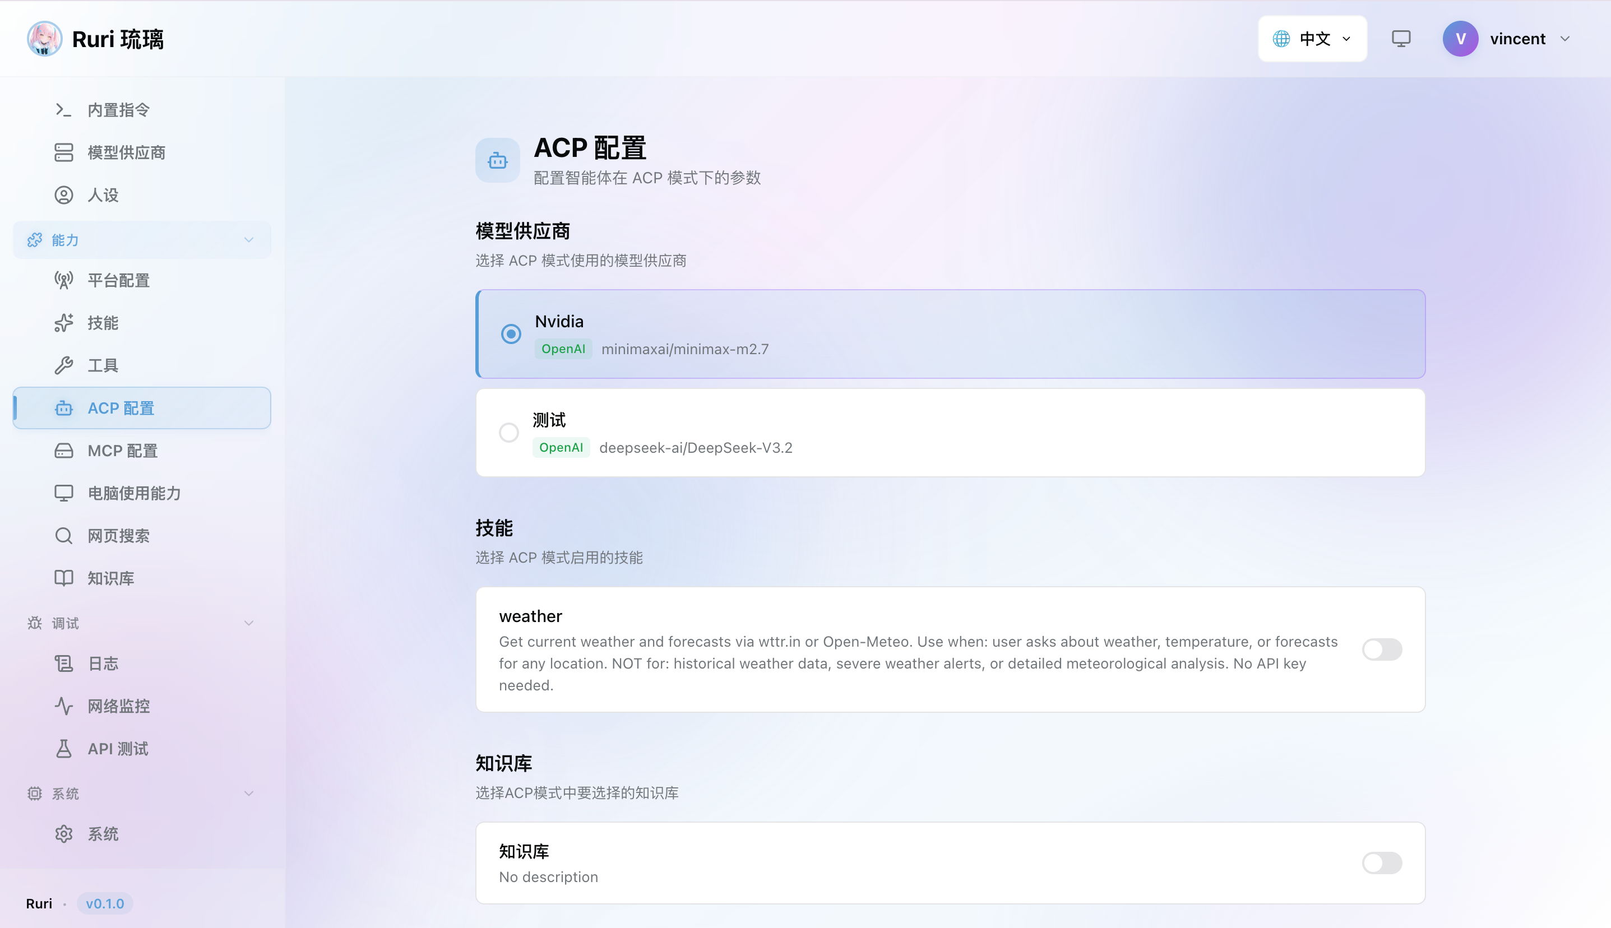Screen dimensions: 1611x928
Task: Click the log icon beside 日志
Action: click(x=63, y=663)
